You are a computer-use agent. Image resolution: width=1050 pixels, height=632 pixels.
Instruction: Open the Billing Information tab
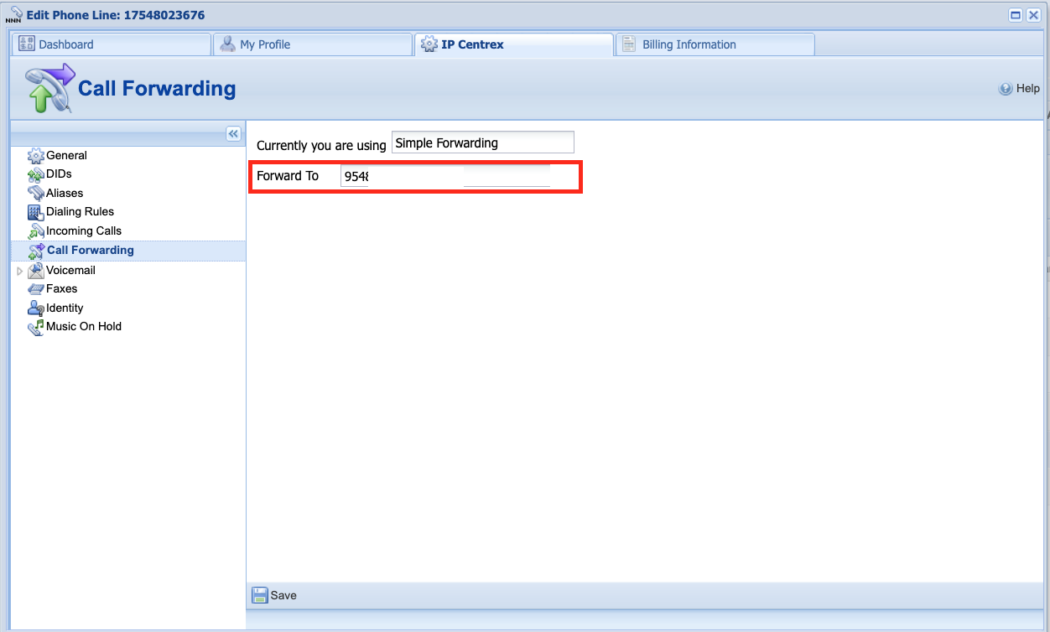714,44
